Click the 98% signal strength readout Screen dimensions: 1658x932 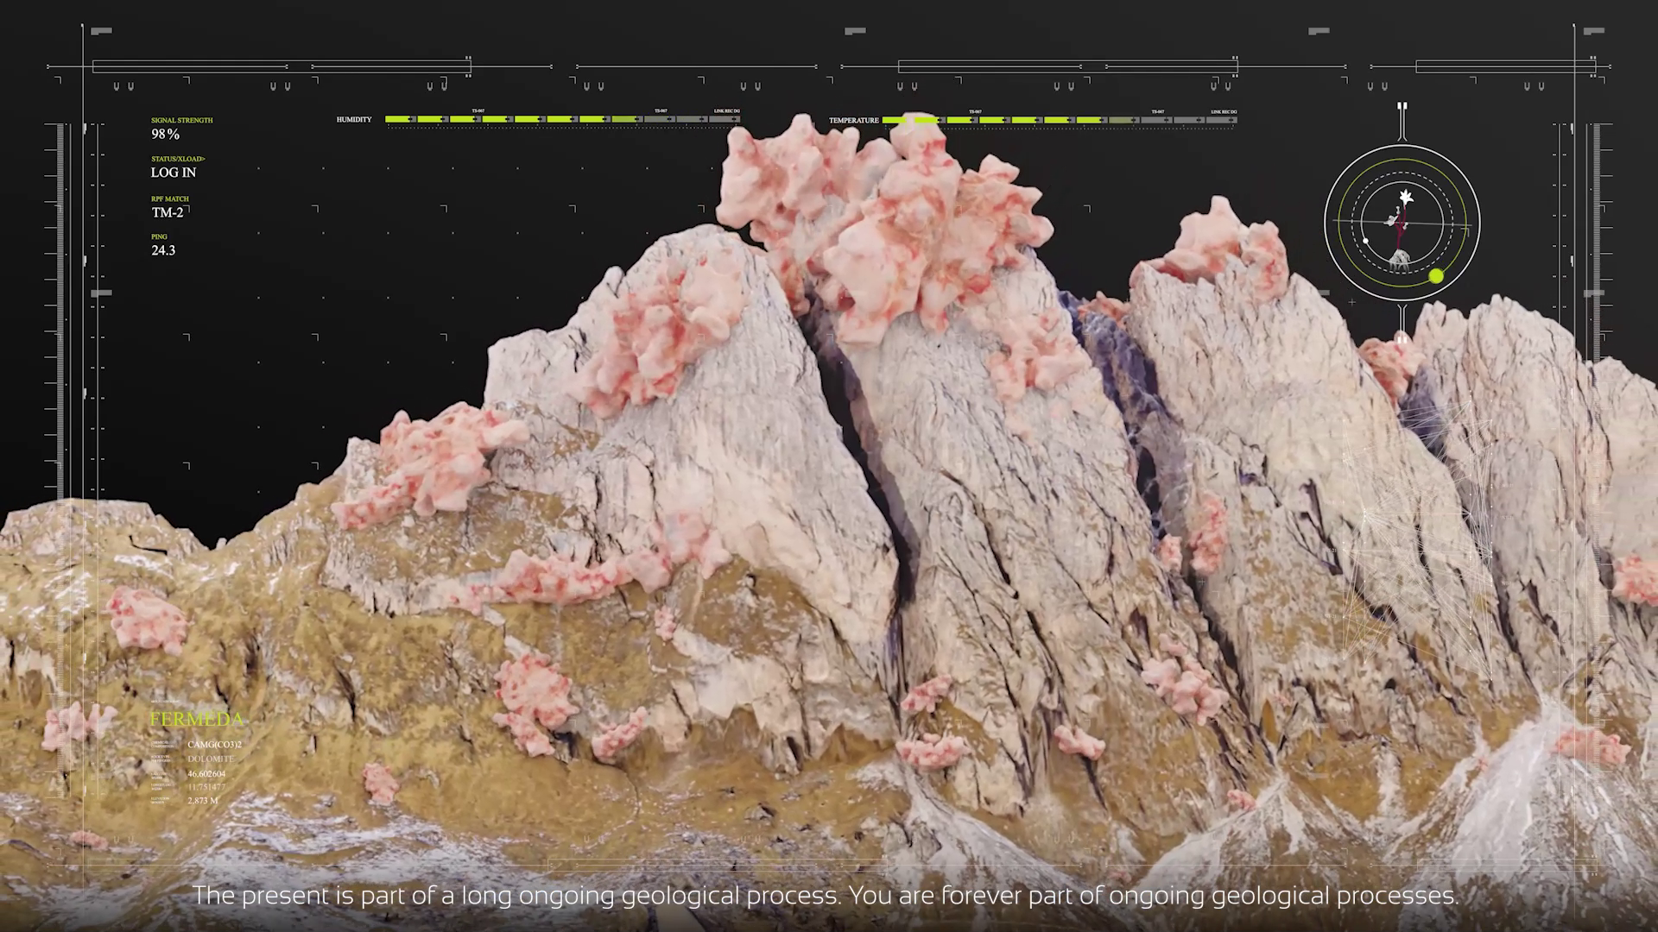[x=166, y=134]
